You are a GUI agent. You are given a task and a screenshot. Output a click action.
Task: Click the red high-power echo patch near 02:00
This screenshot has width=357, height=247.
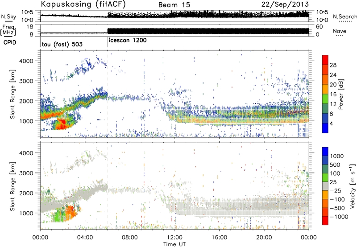[62, 124]
